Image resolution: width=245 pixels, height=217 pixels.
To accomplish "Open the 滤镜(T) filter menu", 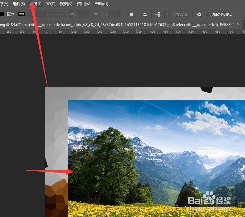I will tap(35, 4).
